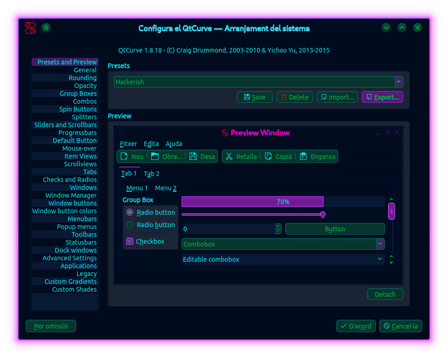The height and width of the screenshot is (358, 448).
Task: Open the green Combobox dropdown in preview
Action: (380, 244)
